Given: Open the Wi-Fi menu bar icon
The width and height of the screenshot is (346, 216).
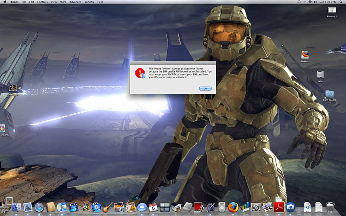Looking at the screenshot, I should pos(310,2).
